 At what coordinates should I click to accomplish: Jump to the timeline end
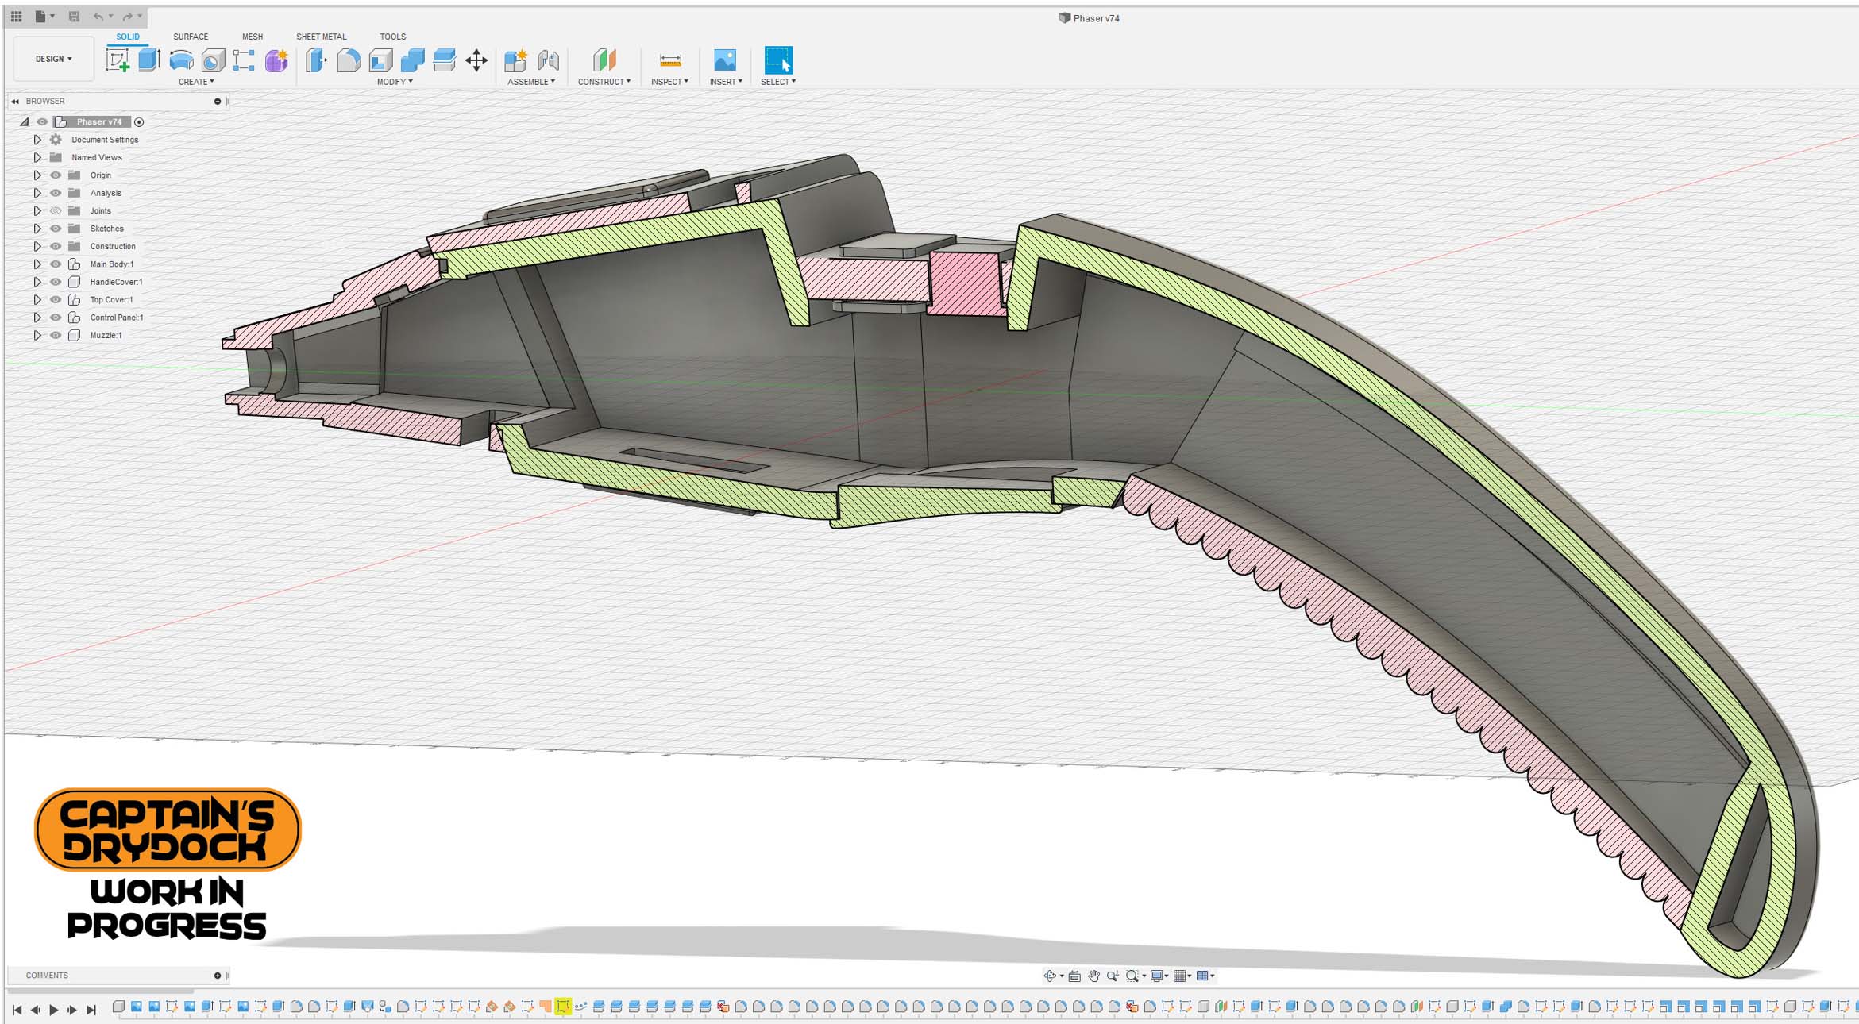click(x=91, y=1010)
